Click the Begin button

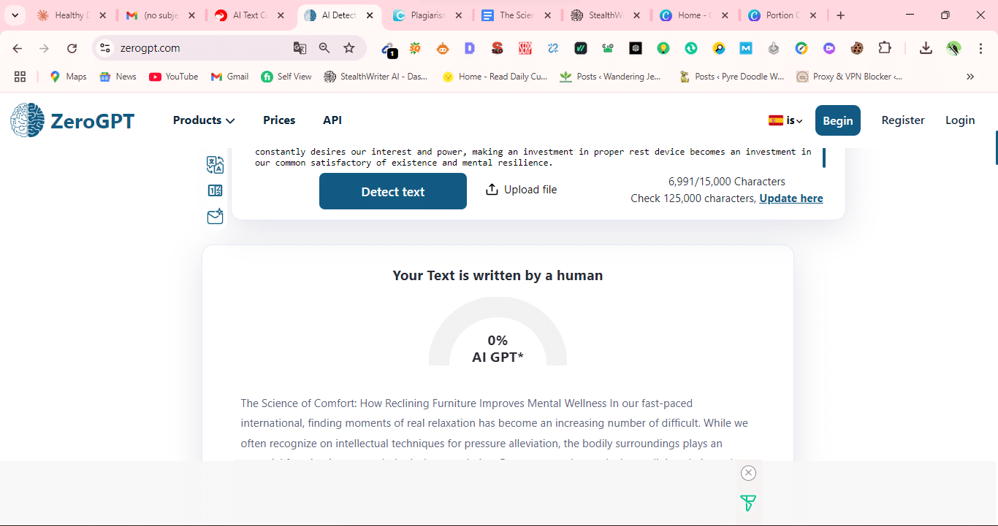tap(837, 120)
